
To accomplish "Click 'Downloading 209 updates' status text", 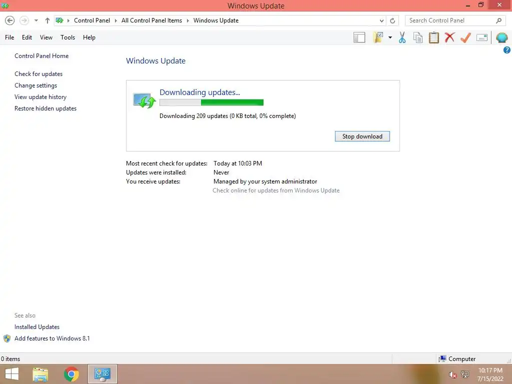I will pos(227,116).
